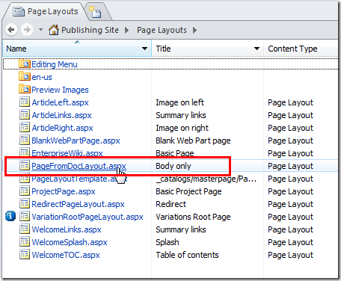The image size is (341, 281).
Task: Click the Editing Menu folder icon
Action: point(25,64)
